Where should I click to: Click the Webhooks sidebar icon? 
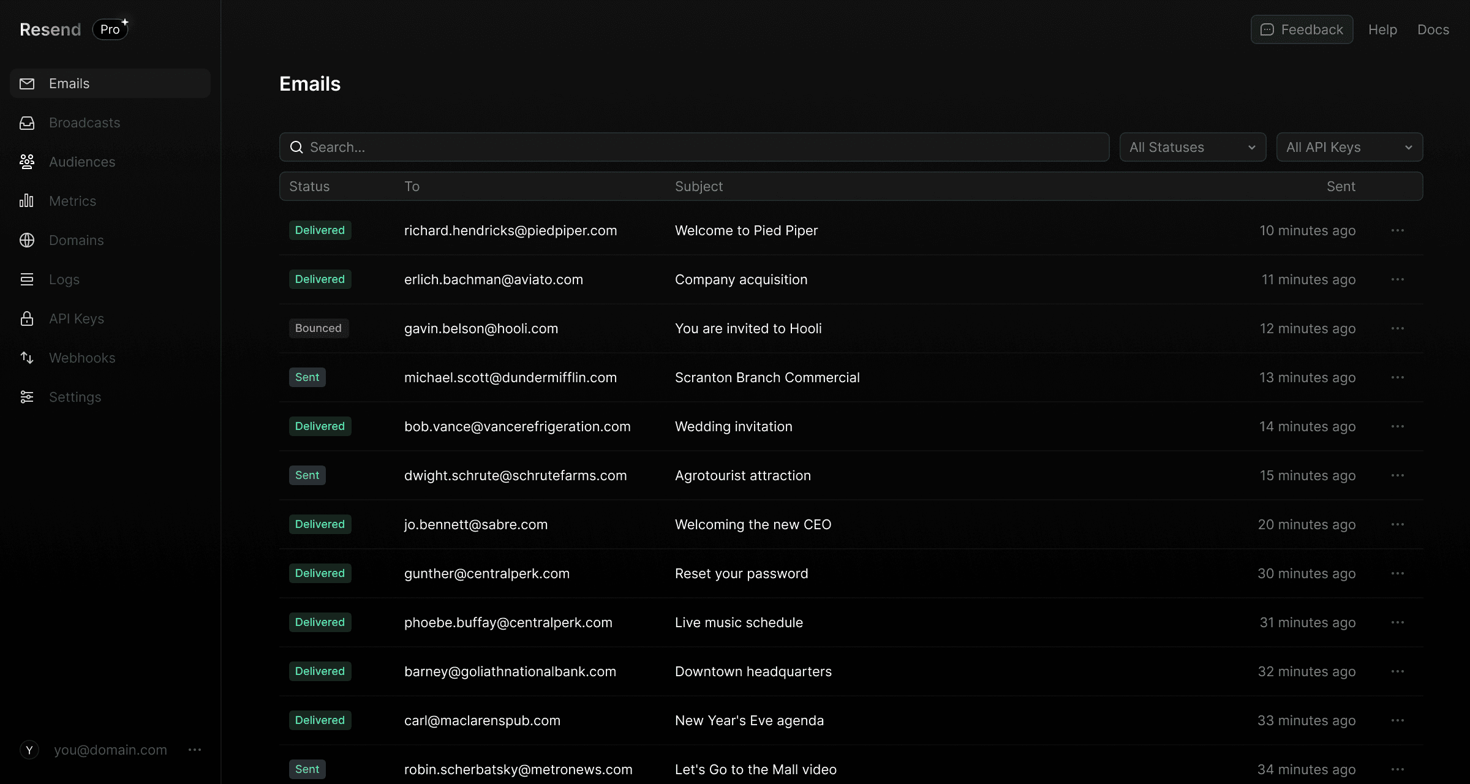click(27, 357)
